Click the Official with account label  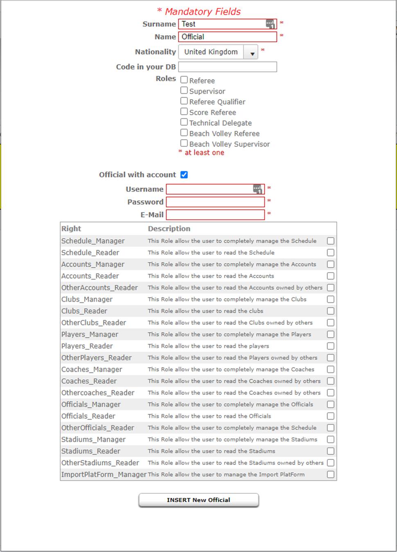tap(138, 175)
